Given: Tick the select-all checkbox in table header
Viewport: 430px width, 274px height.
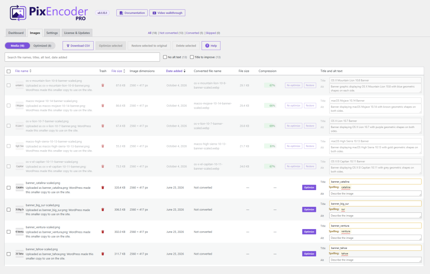Looking at the screenshot, I should (x=8, y=71).
